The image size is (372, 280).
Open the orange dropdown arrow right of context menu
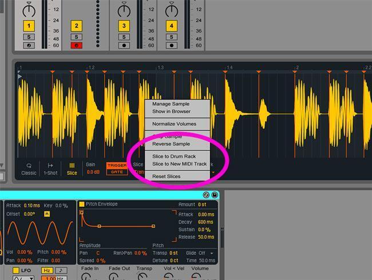click(213, 172)
